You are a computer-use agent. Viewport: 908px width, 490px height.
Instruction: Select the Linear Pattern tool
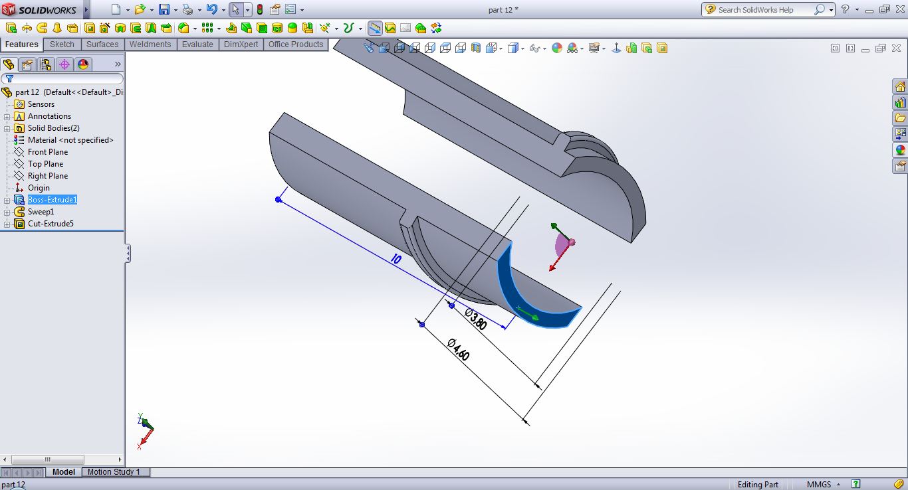207,28
